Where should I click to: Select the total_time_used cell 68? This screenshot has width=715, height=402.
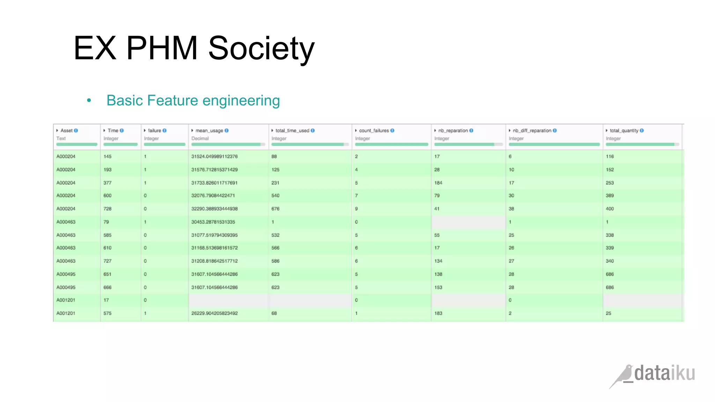pos(310,313)
